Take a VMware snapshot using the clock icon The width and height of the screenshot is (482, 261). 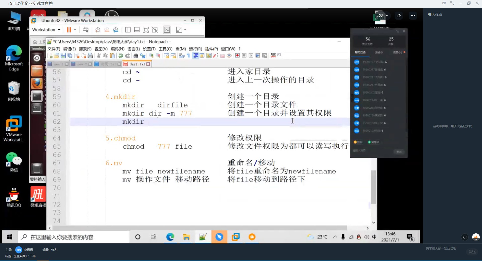98,30
